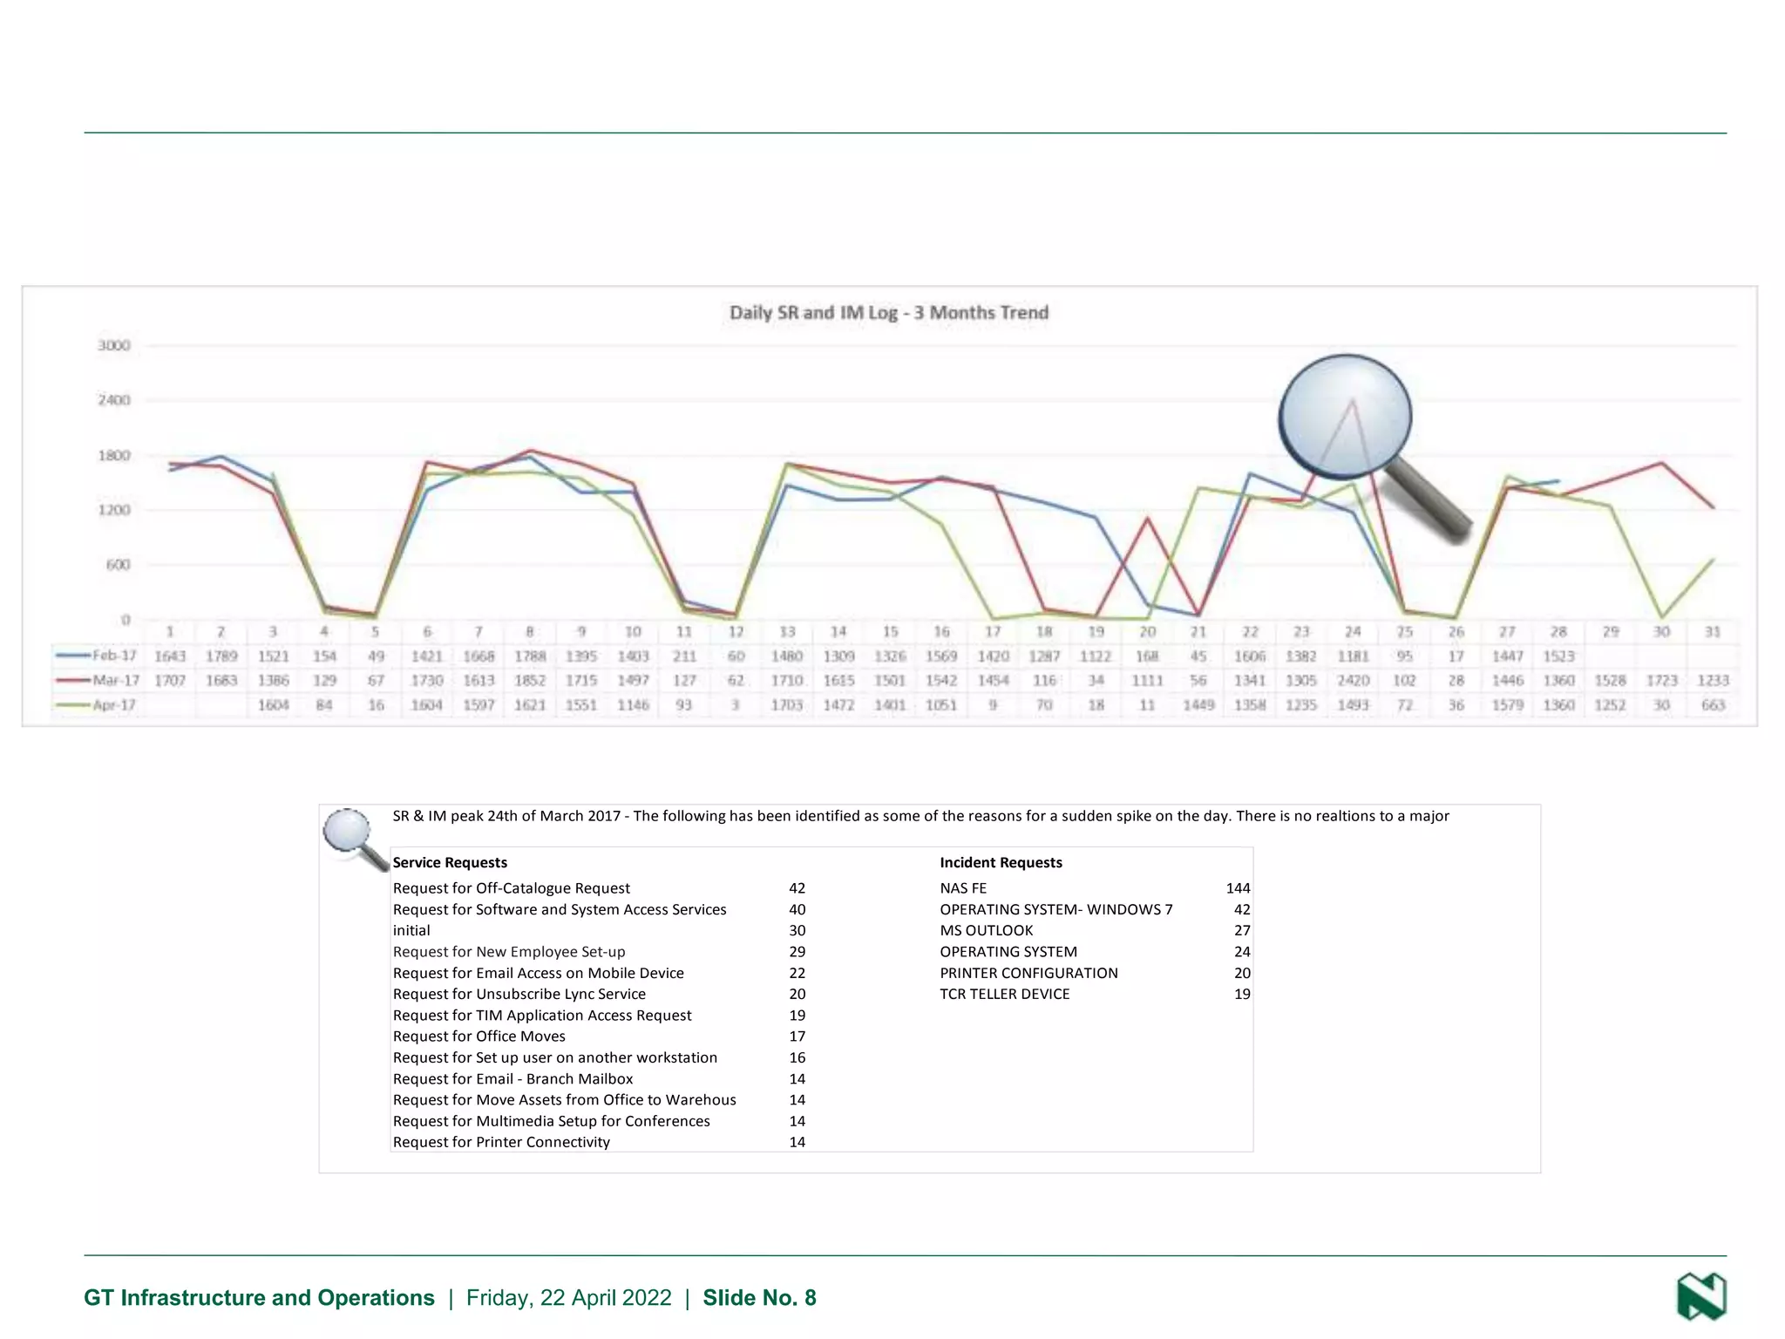
Task: Select the Incident Requests header
Action: tap(1001, 862)
